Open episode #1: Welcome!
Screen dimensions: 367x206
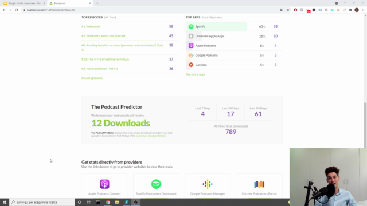[x=91, y=27]
